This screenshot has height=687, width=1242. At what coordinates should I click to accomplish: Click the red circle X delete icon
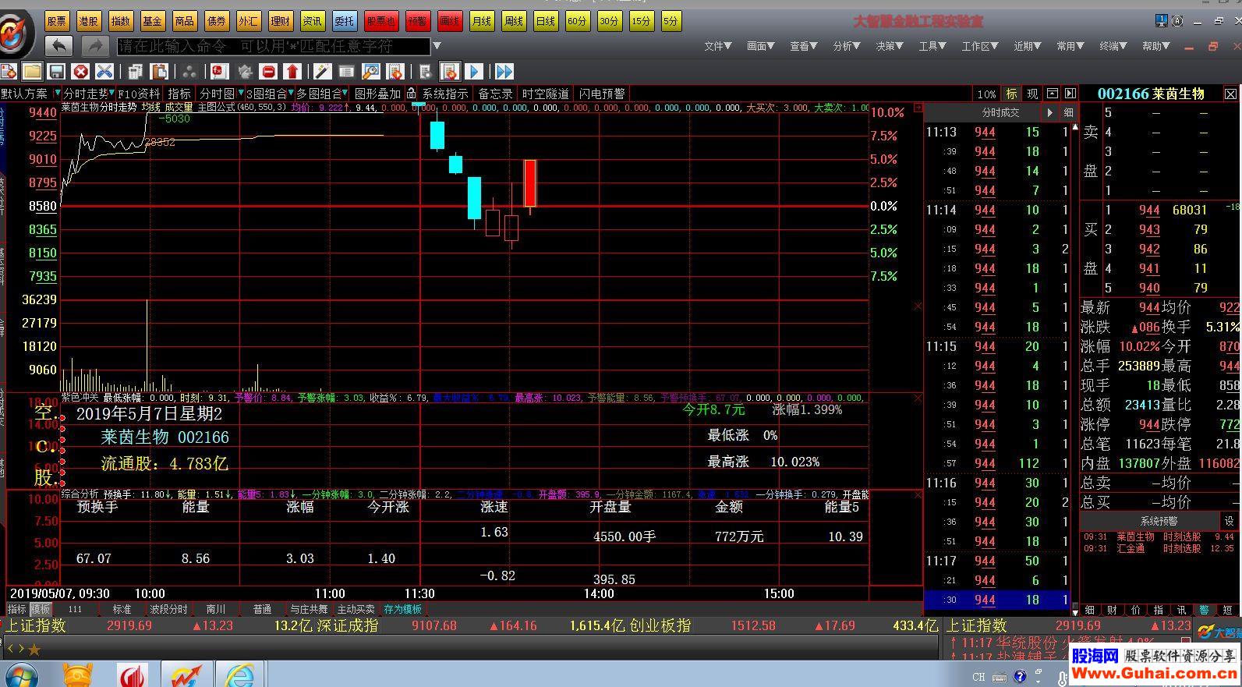click(x=80, y=72)
